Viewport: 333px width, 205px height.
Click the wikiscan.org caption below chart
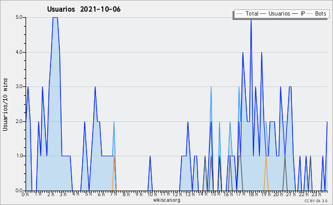167,200
